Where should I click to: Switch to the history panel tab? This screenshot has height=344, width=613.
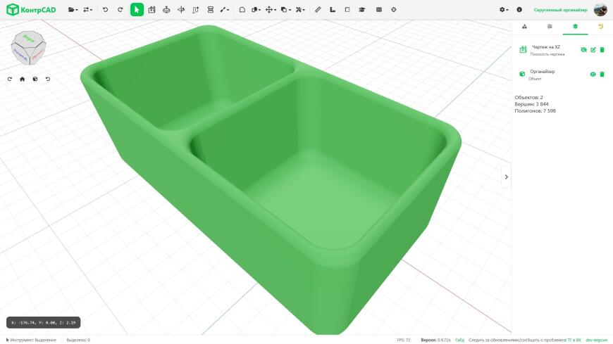pos(600,27)
